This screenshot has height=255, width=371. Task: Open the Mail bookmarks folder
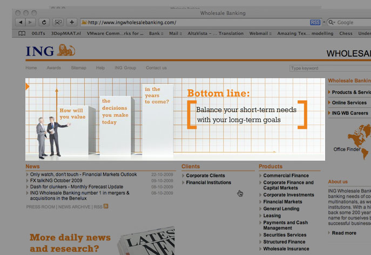click(x=176, y=33)
